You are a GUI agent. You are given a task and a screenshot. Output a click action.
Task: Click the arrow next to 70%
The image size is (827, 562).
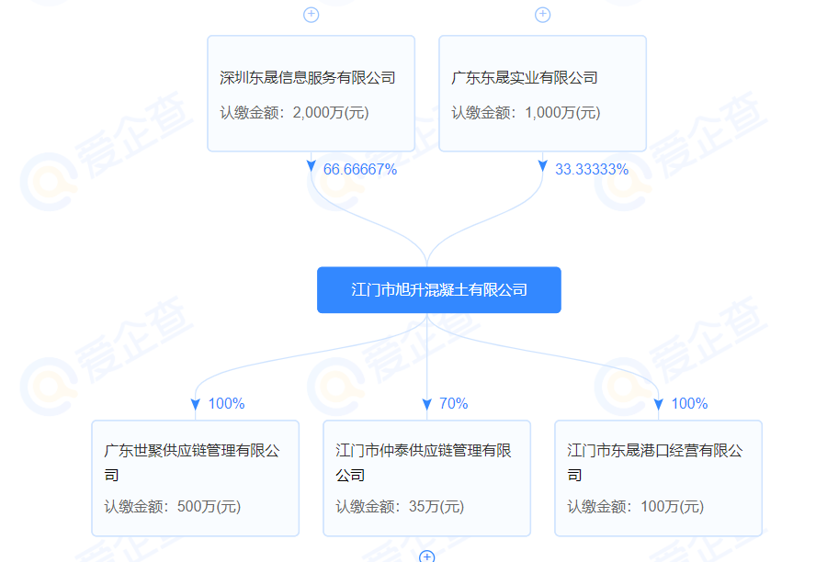tap(426, 404)
